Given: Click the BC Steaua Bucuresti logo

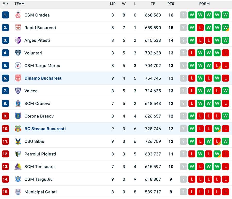Looking at the screenshot, I should click(18, 129).
